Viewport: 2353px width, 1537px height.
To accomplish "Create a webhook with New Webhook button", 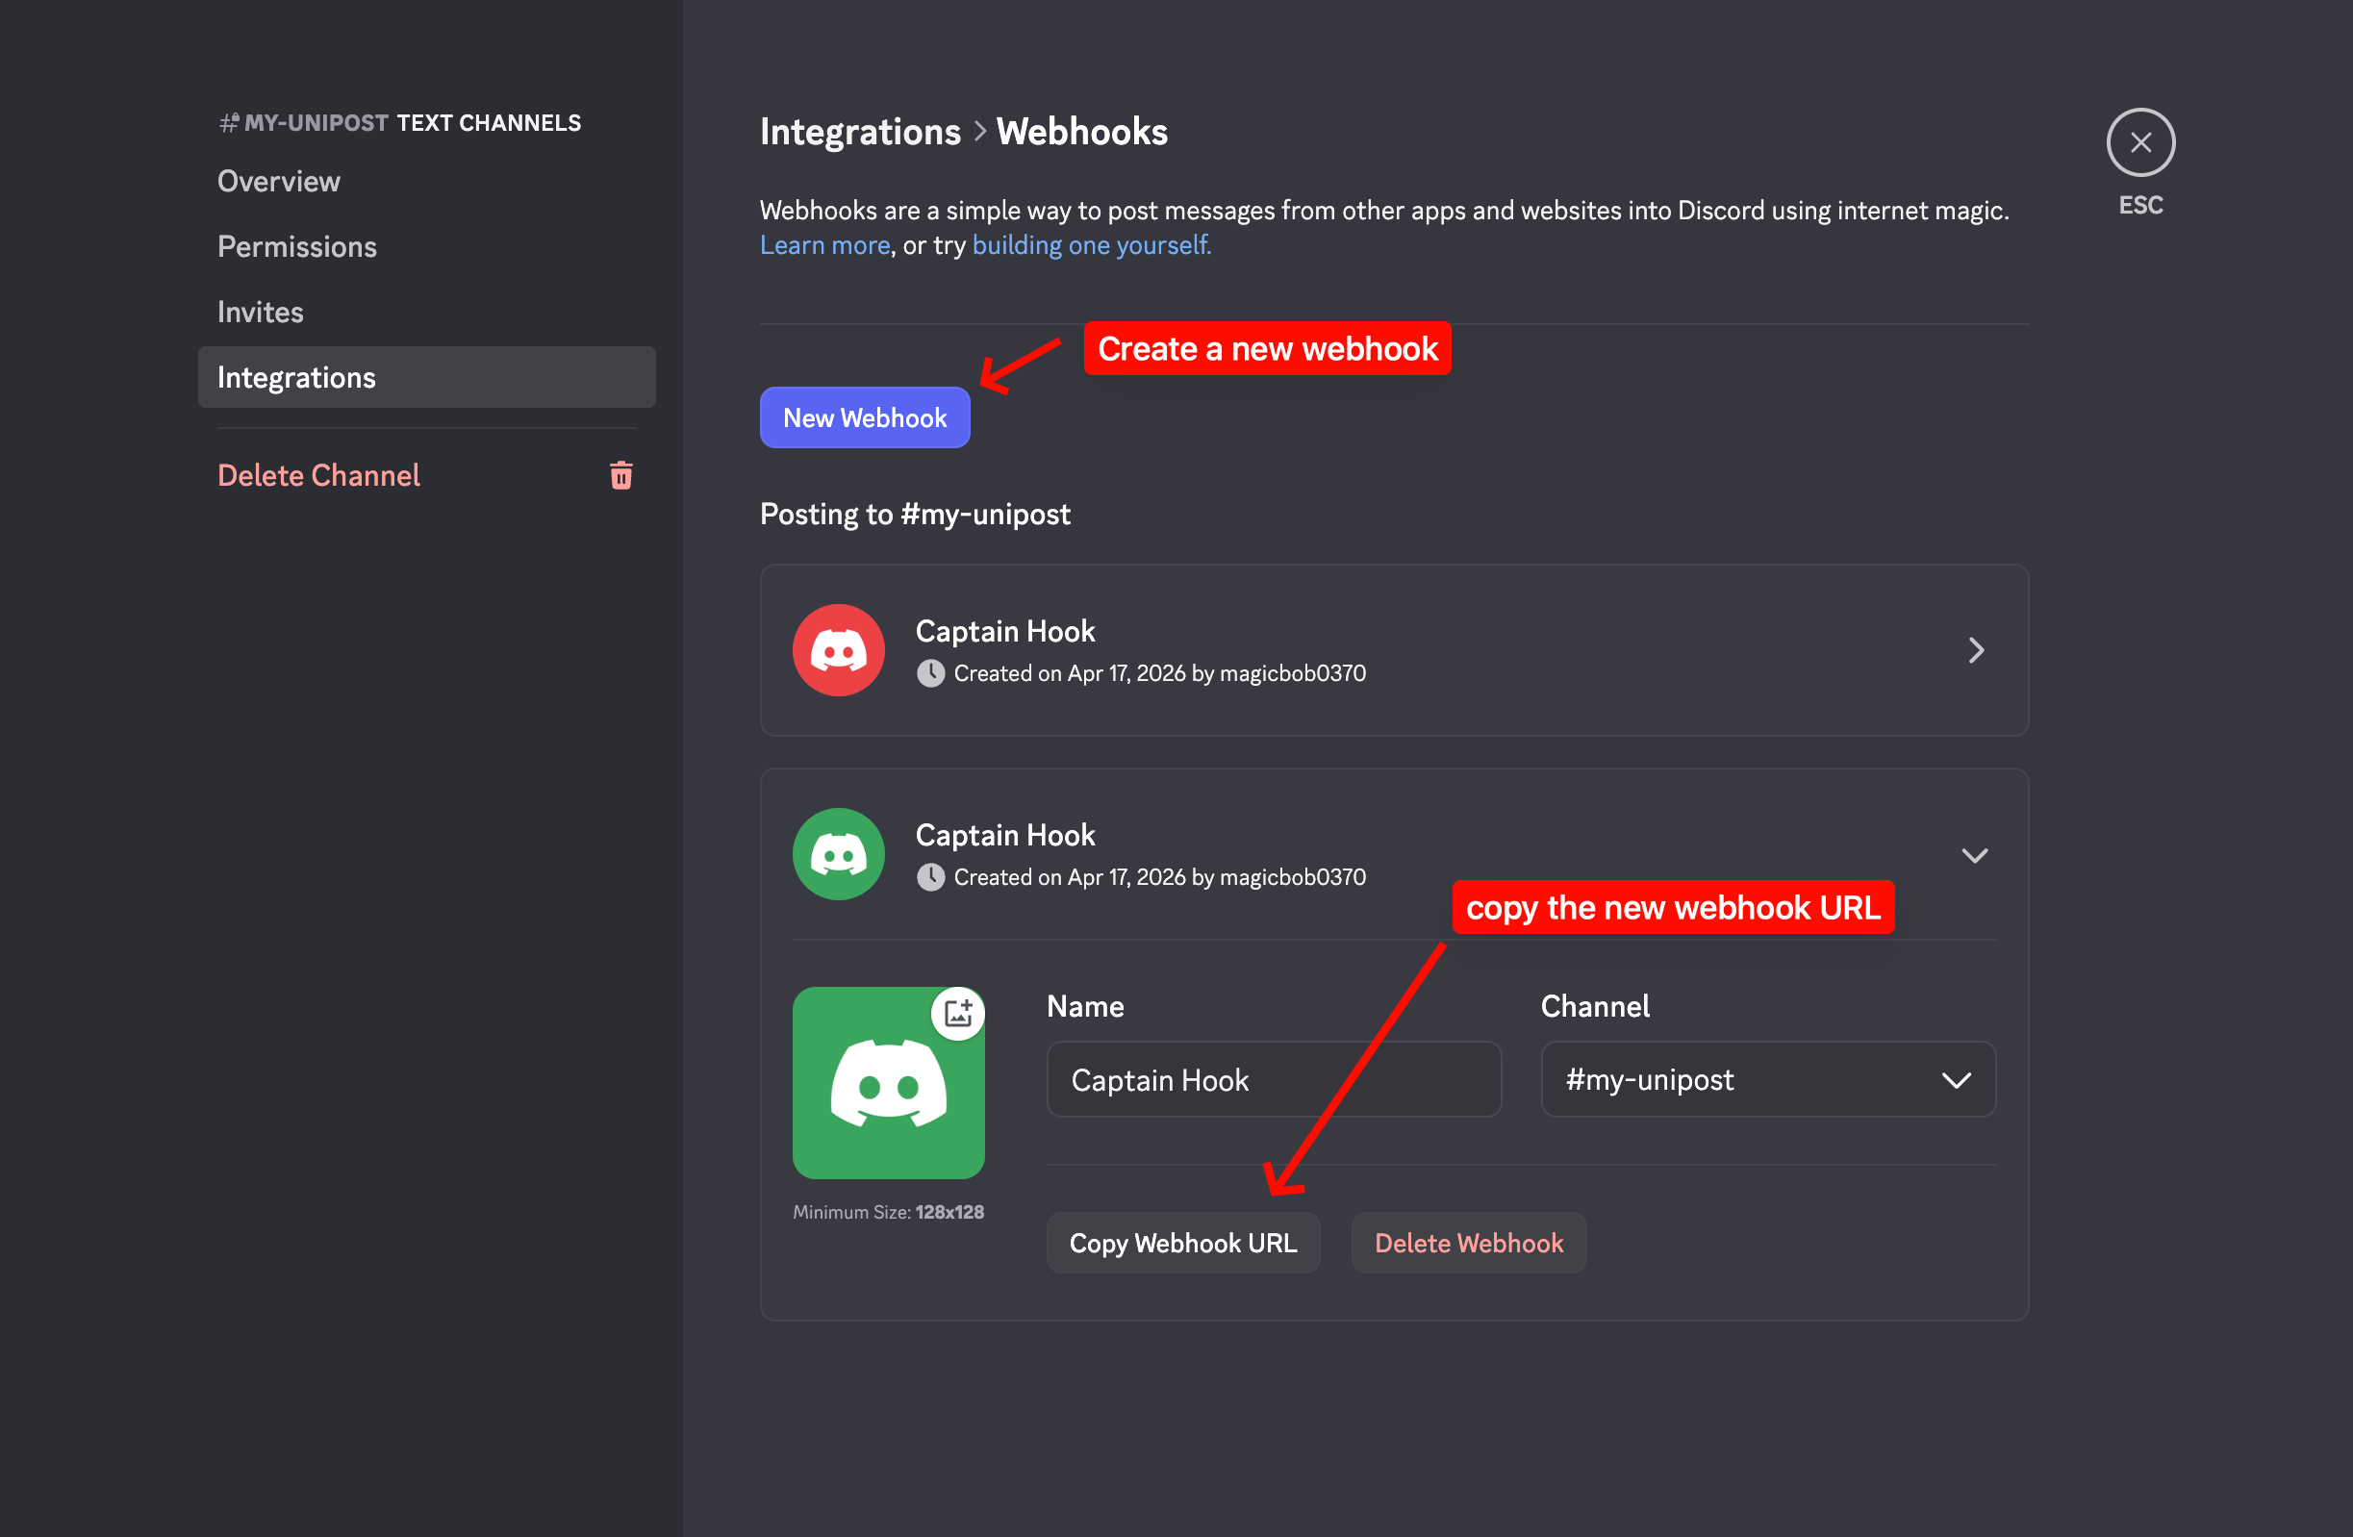I will coord(864,417).
